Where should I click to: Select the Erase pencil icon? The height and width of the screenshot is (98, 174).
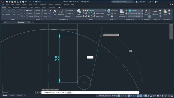pyautogui.click(x=51, y=11)
